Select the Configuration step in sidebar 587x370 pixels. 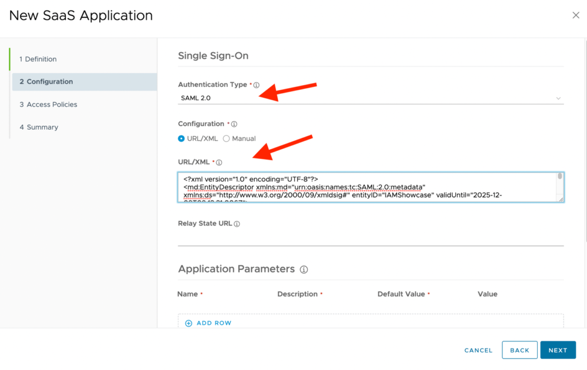pyautogui.click(x=45, y=81)
